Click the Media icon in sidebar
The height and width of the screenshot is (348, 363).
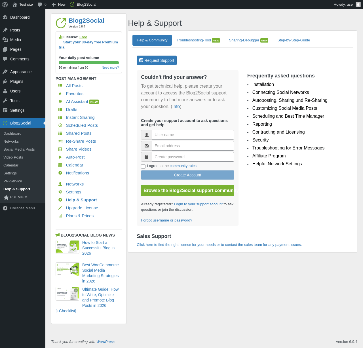[x=5, y=40]
